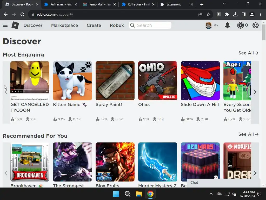The width and height of the screenshot is (266, 200).
Task: Open the Chat panel
Action: tap(224, 183)
